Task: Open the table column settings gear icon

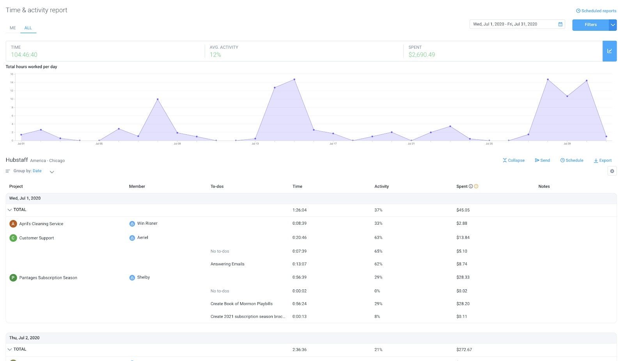Action: 612,171
